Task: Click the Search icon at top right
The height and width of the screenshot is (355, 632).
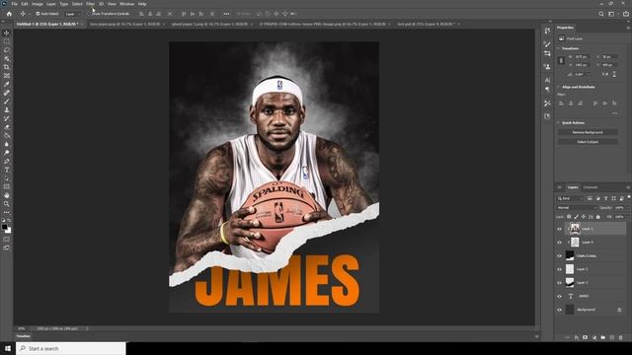Action: click(x=601, y=14)
